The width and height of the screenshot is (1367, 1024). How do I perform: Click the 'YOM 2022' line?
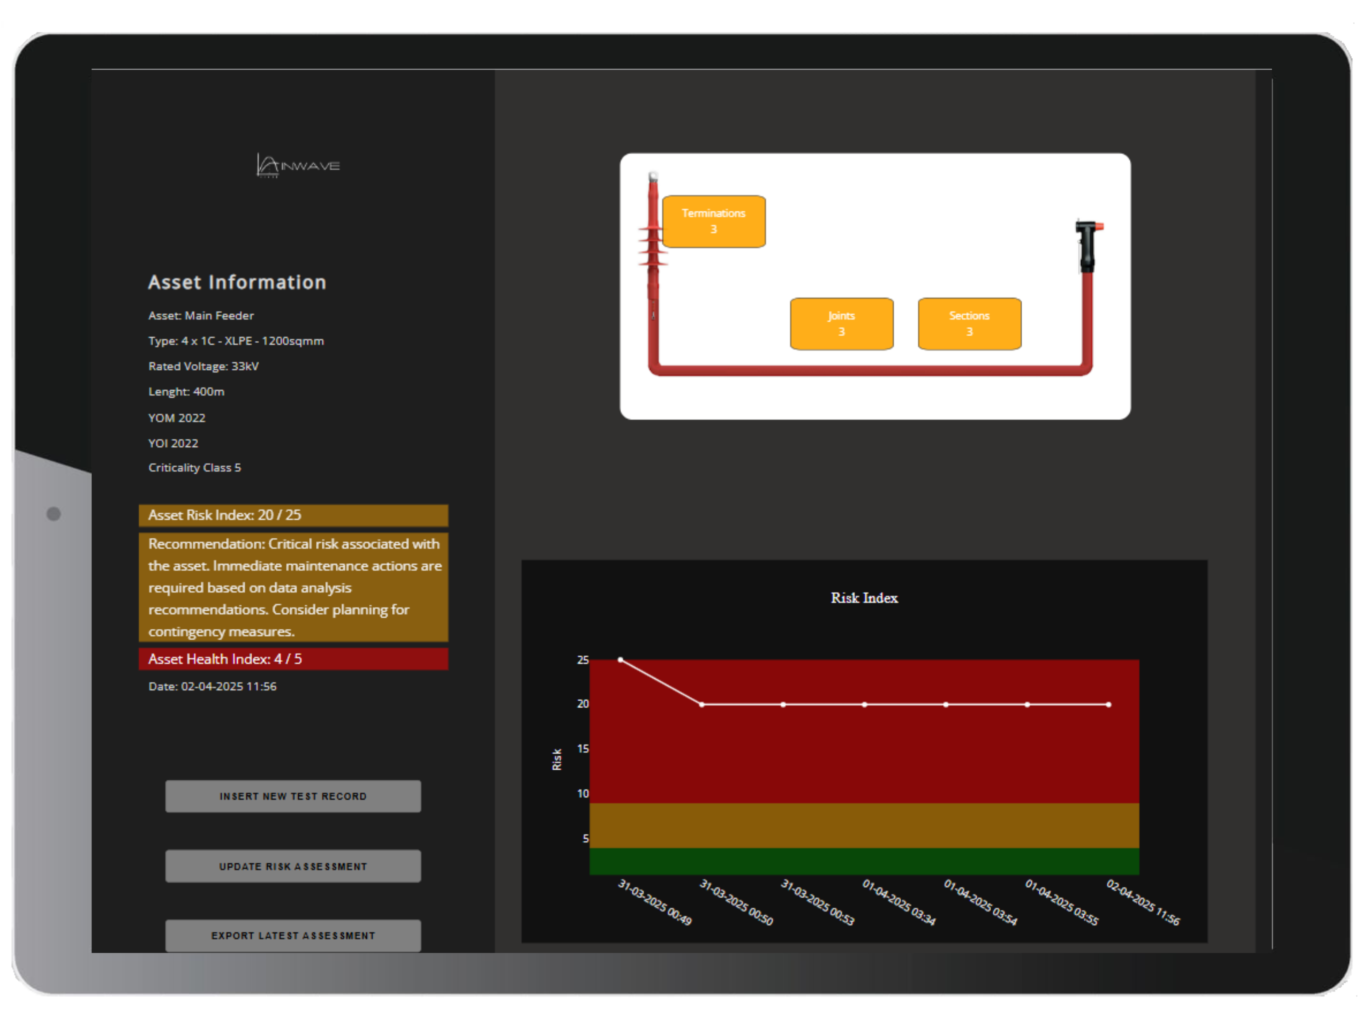click(177, 418)
